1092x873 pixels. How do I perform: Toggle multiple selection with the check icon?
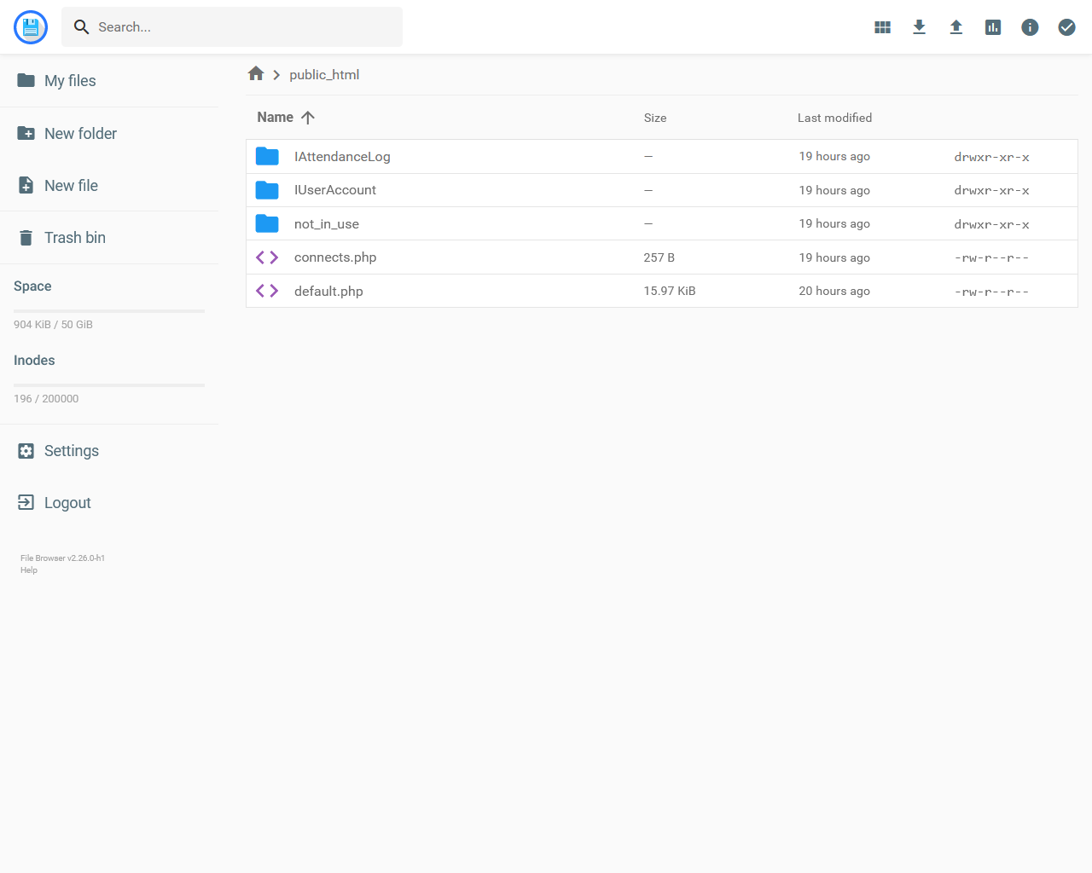point(1066,27)
